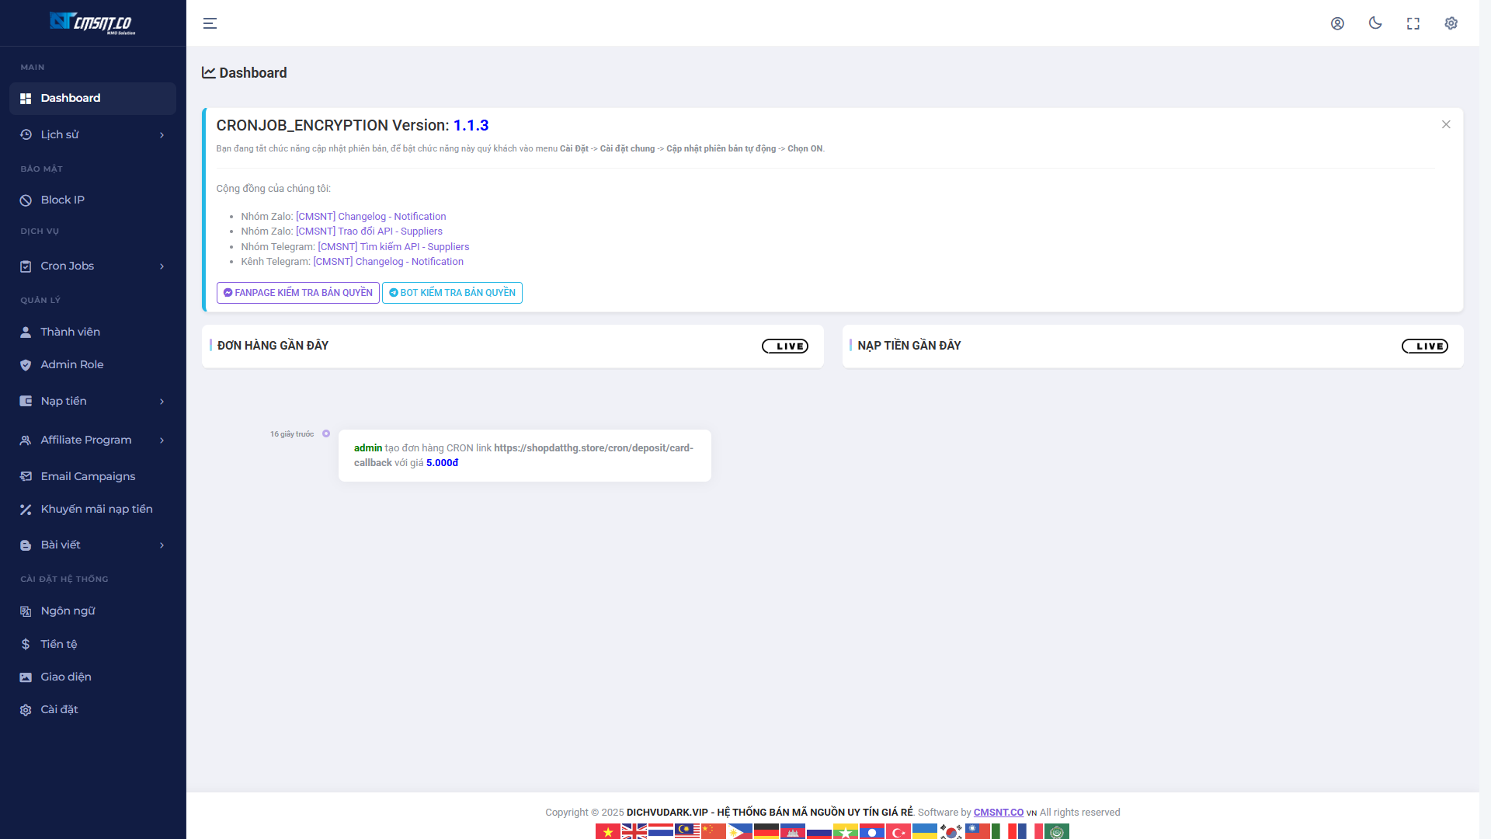Screen dimensions: 1491x839
Task: Switch to dark mode via the moon icon
Action: (1375, 23)
